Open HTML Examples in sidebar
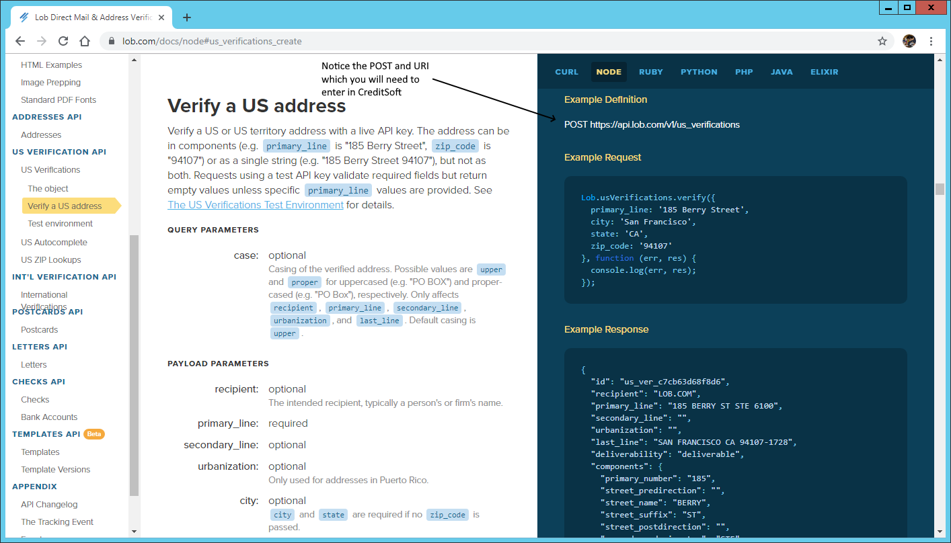Image resolution: width=951 pixels, height=543 pixels. (x=51, y=65)
